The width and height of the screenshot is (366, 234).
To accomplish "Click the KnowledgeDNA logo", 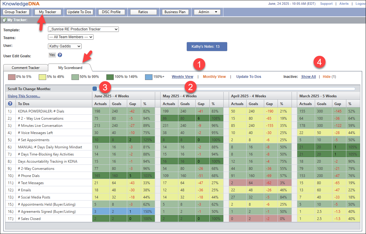I will tap(21, 4).
